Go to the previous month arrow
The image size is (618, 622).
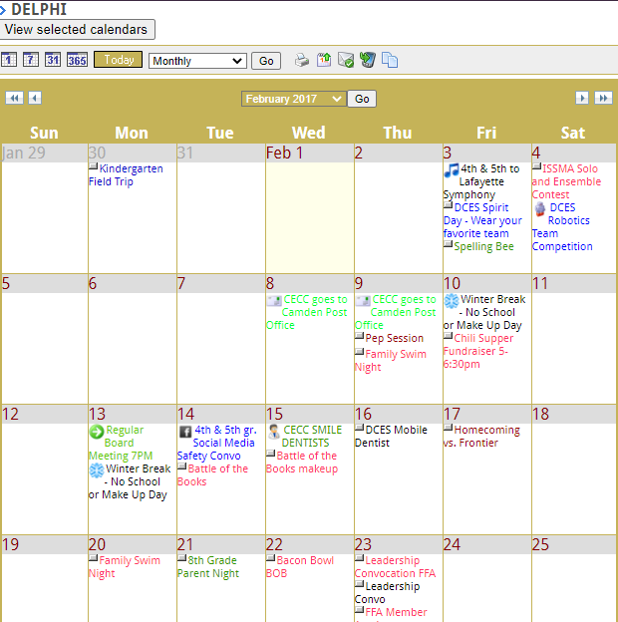point(35,98)
